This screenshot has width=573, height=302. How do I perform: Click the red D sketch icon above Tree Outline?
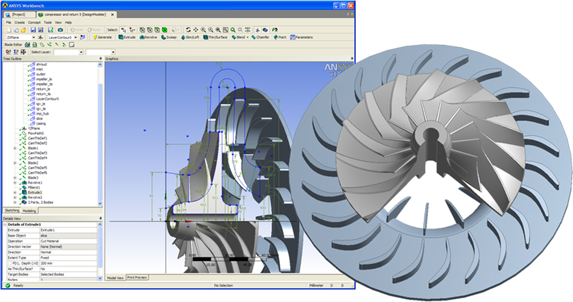tap(9, 52)
